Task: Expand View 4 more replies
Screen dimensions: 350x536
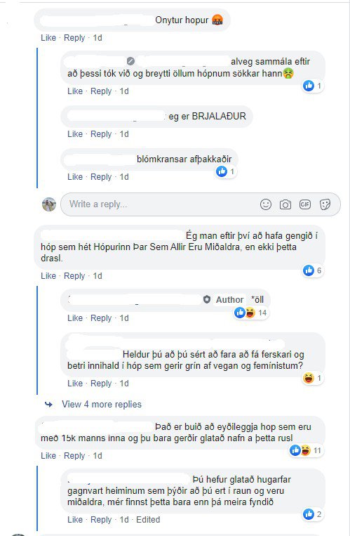Action: point(102,405)
